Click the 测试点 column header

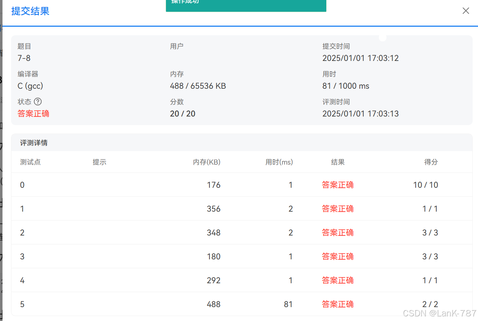click(x=30, y=162)
